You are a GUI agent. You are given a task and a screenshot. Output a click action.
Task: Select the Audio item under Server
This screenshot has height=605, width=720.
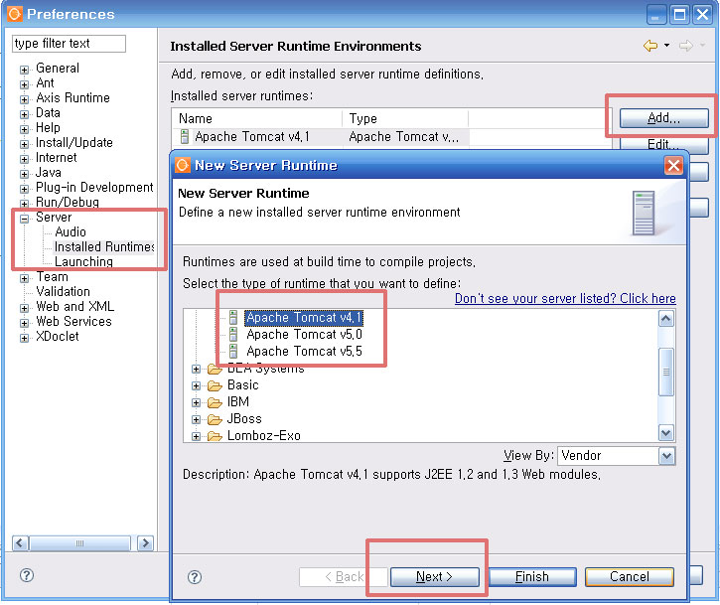coord(71,232)
